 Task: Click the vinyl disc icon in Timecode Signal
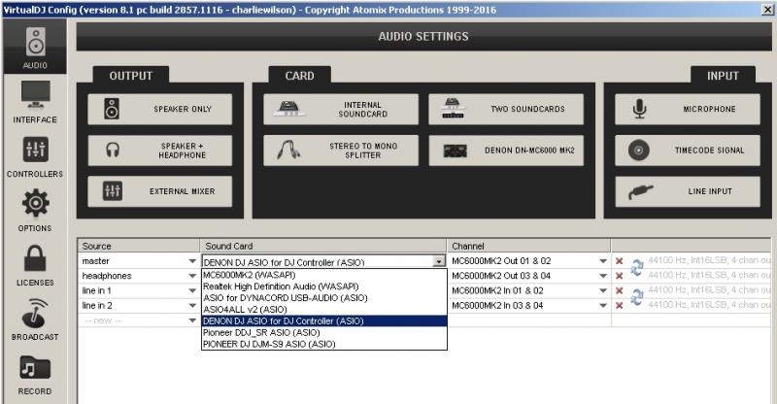[x=639, y=151]
